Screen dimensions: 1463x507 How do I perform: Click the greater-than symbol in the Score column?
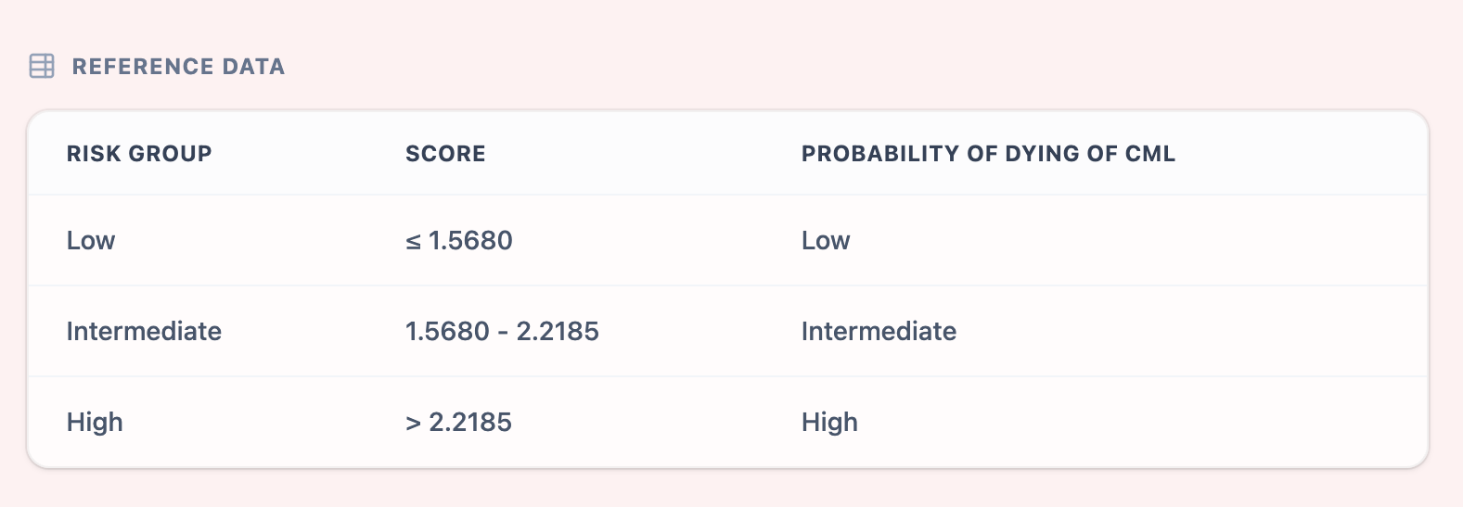(413, 424)
